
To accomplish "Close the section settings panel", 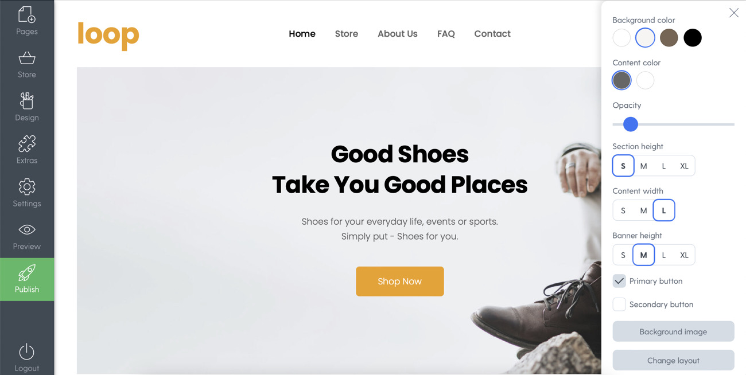I will [x=734, y=13].
